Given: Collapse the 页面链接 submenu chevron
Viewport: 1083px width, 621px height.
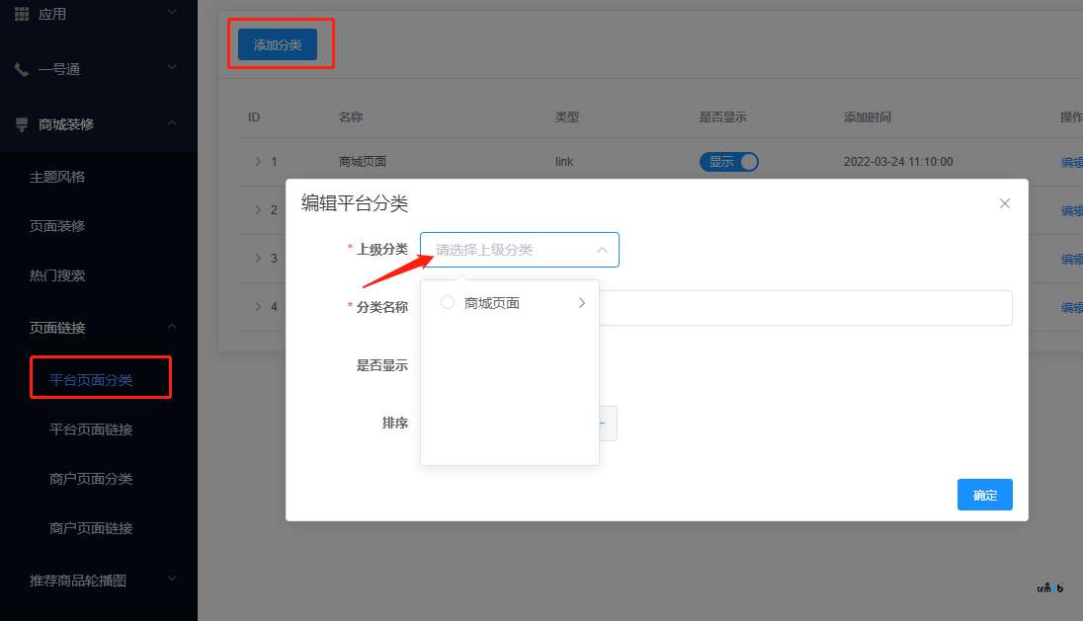Looking at the screenshot, I should [x=172, y=327].
